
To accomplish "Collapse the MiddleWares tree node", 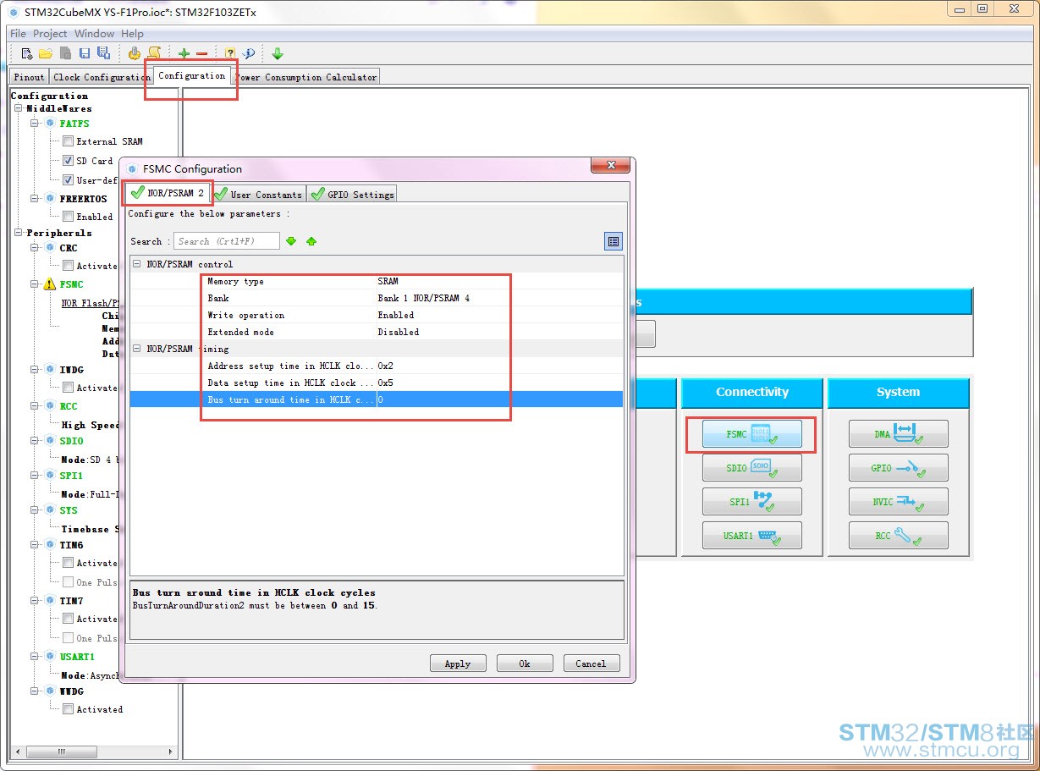I will click(x=19, y=108).
